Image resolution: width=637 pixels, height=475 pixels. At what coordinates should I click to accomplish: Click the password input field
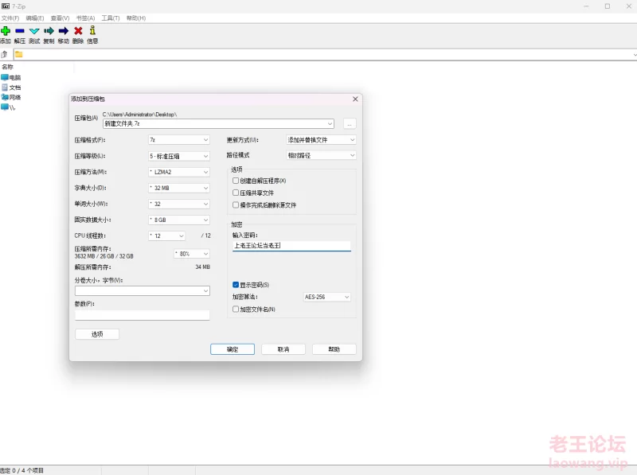tap(291, 246)
